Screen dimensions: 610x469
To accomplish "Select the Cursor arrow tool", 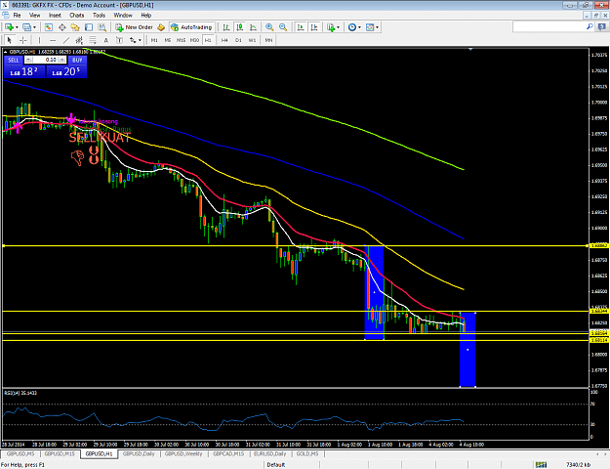I will coord(10,40).
